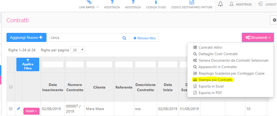The height and width of the screenshot is (116, 277).
Task: Toggle the Strumenti dropdown menu
Action: click(258, 37)
